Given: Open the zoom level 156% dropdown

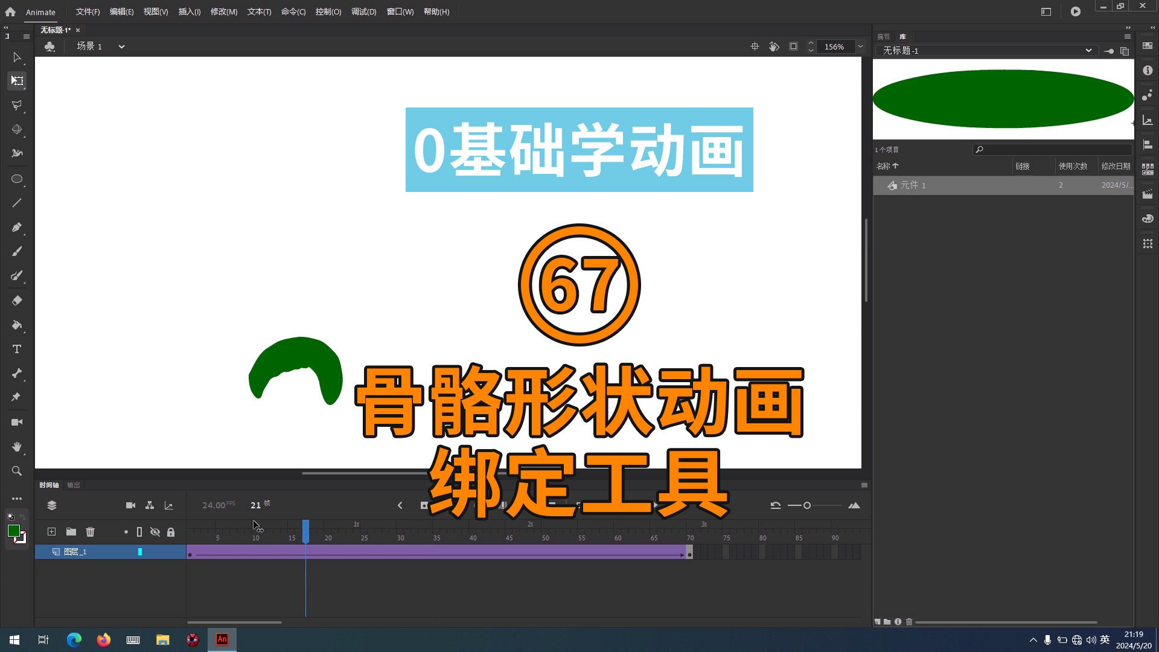Looking at the screenshot, I should coord(860,46).
